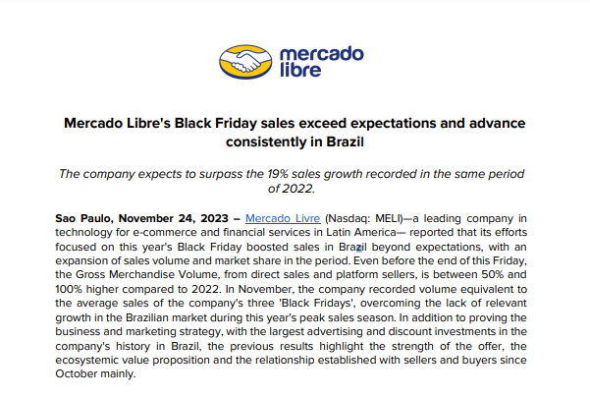Screen dimensions: 590x397
Task: Click the 'mercado libre' logo wordmark
Action: click(x=321, y=62)
